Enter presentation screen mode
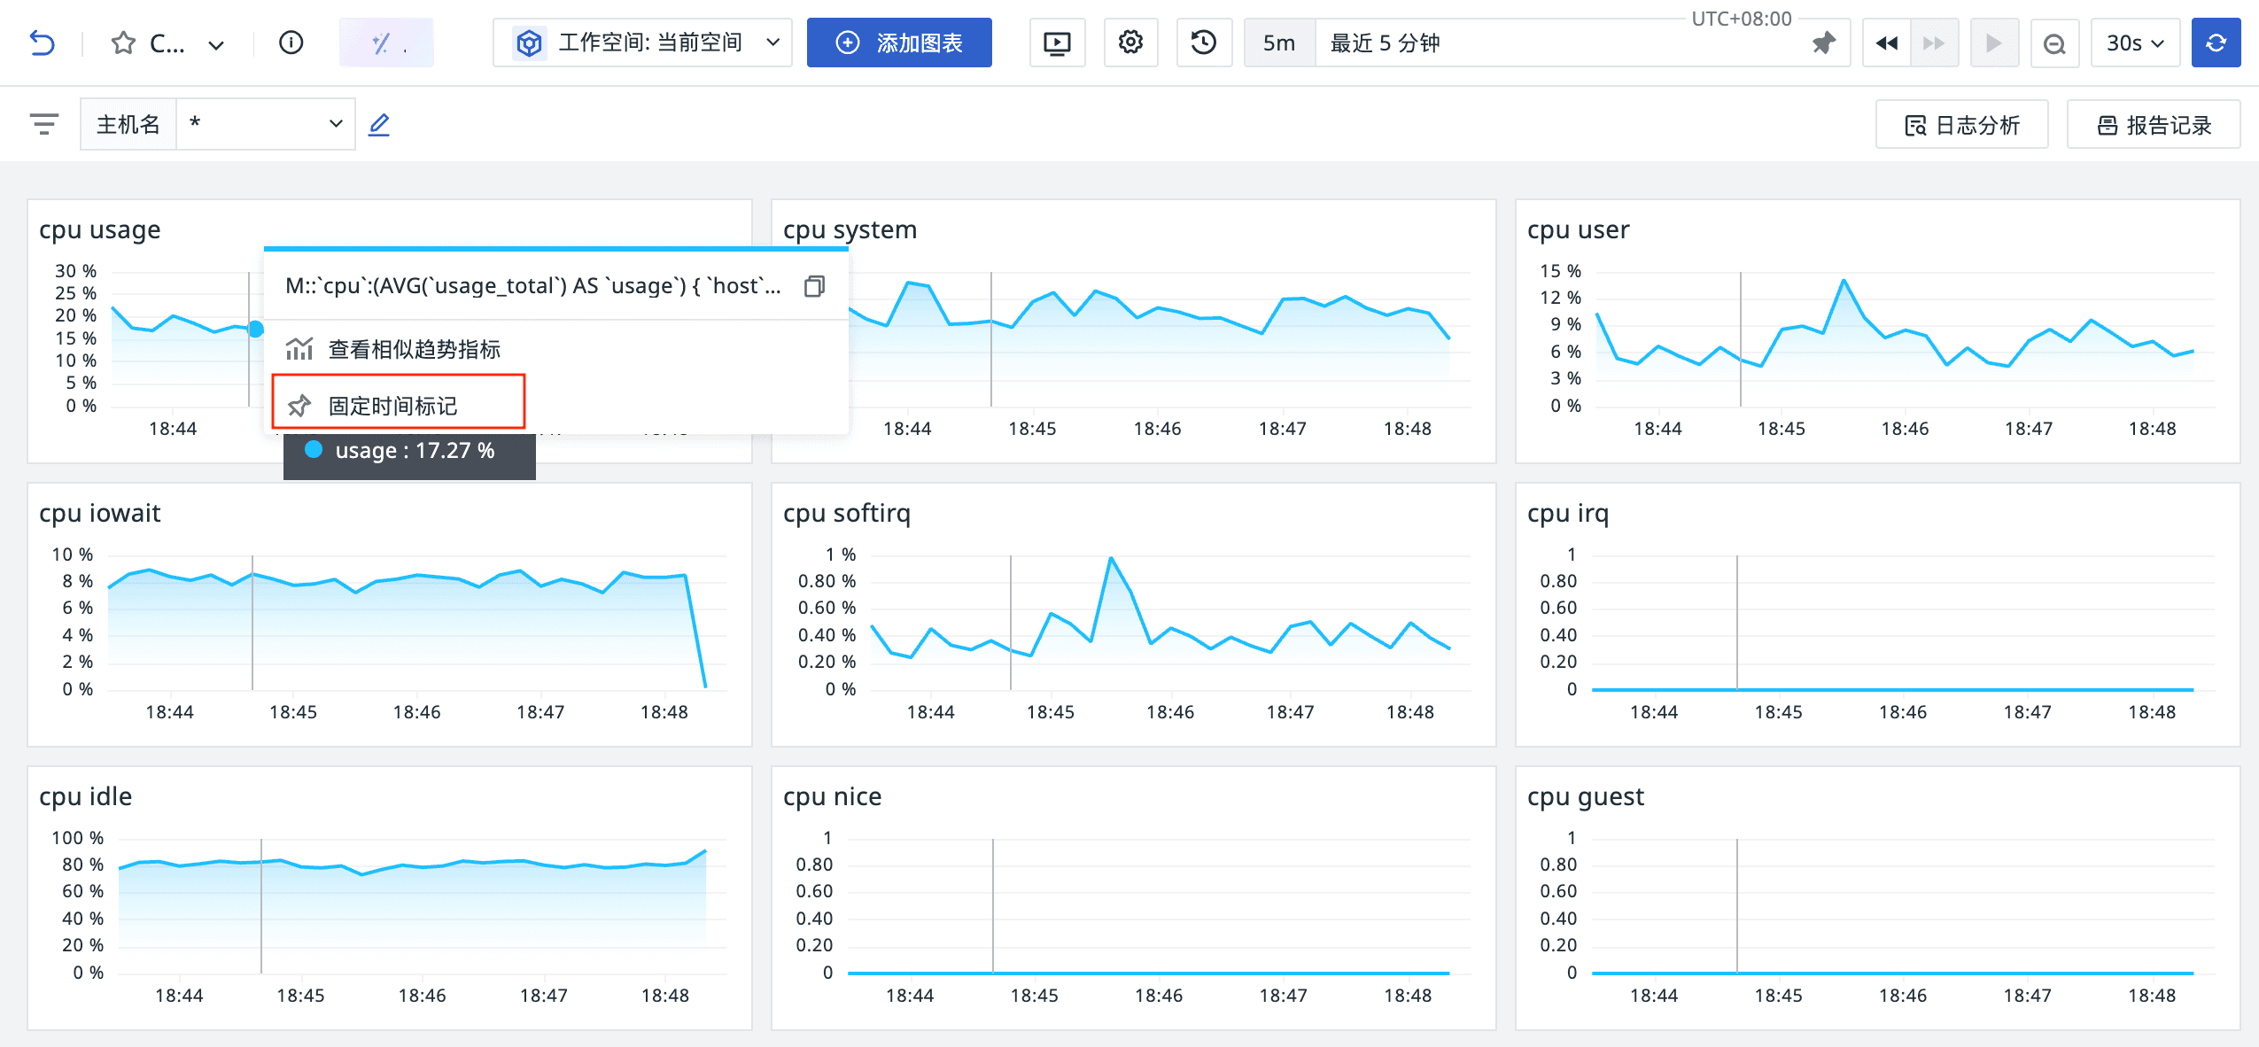2259x1047 pixels. tap(1057, 43)
